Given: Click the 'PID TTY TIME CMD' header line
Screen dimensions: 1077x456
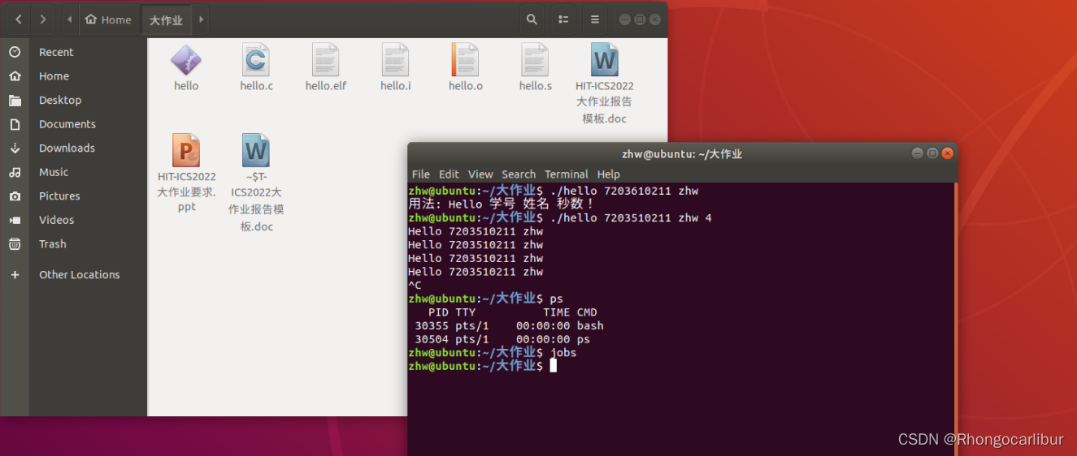Looking at the screenshot, I should click(513, 312).
